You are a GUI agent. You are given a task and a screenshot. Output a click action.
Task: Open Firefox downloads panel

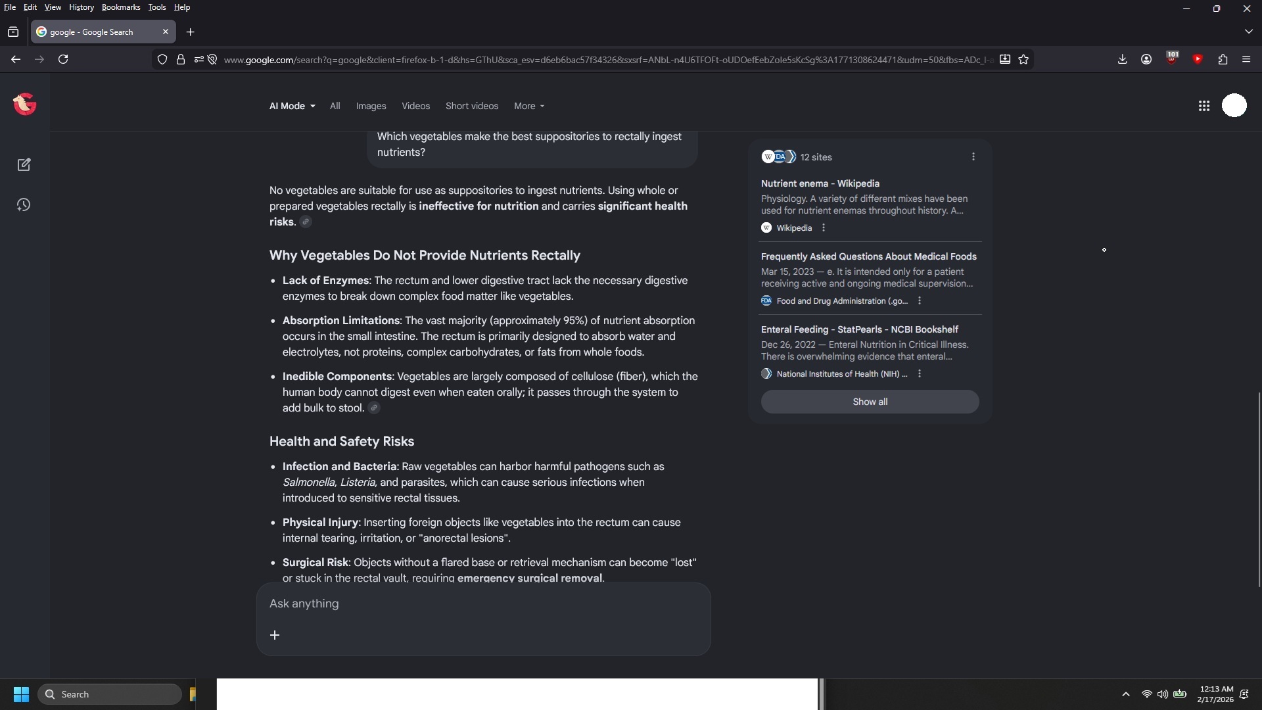tap(1122, 60)
